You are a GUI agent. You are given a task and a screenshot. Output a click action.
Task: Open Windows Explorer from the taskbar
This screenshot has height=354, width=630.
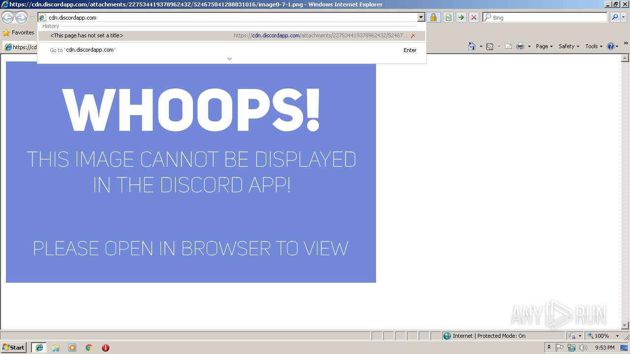click(56, 348)
